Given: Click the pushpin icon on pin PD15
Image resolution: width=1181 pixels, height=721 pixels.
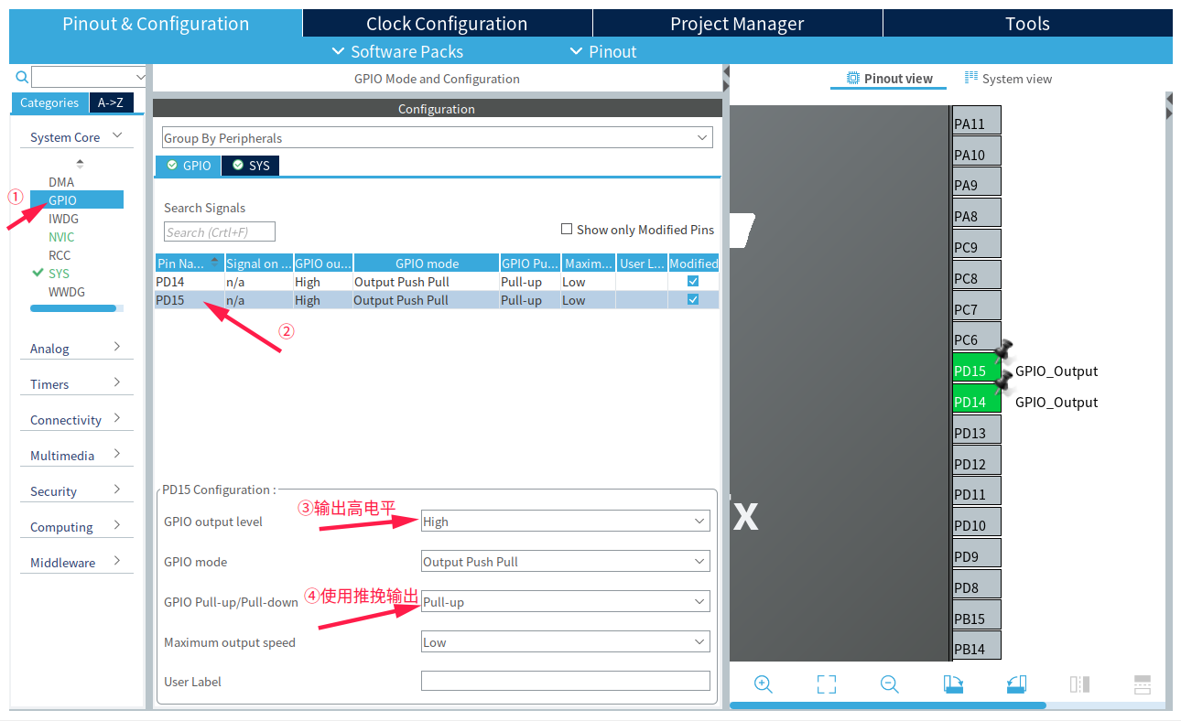Looking at the screenshot, I should tap(1004, 350).
